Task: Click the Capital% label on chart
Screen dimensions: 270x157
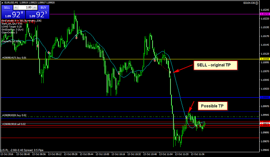Action: [10, 41]
